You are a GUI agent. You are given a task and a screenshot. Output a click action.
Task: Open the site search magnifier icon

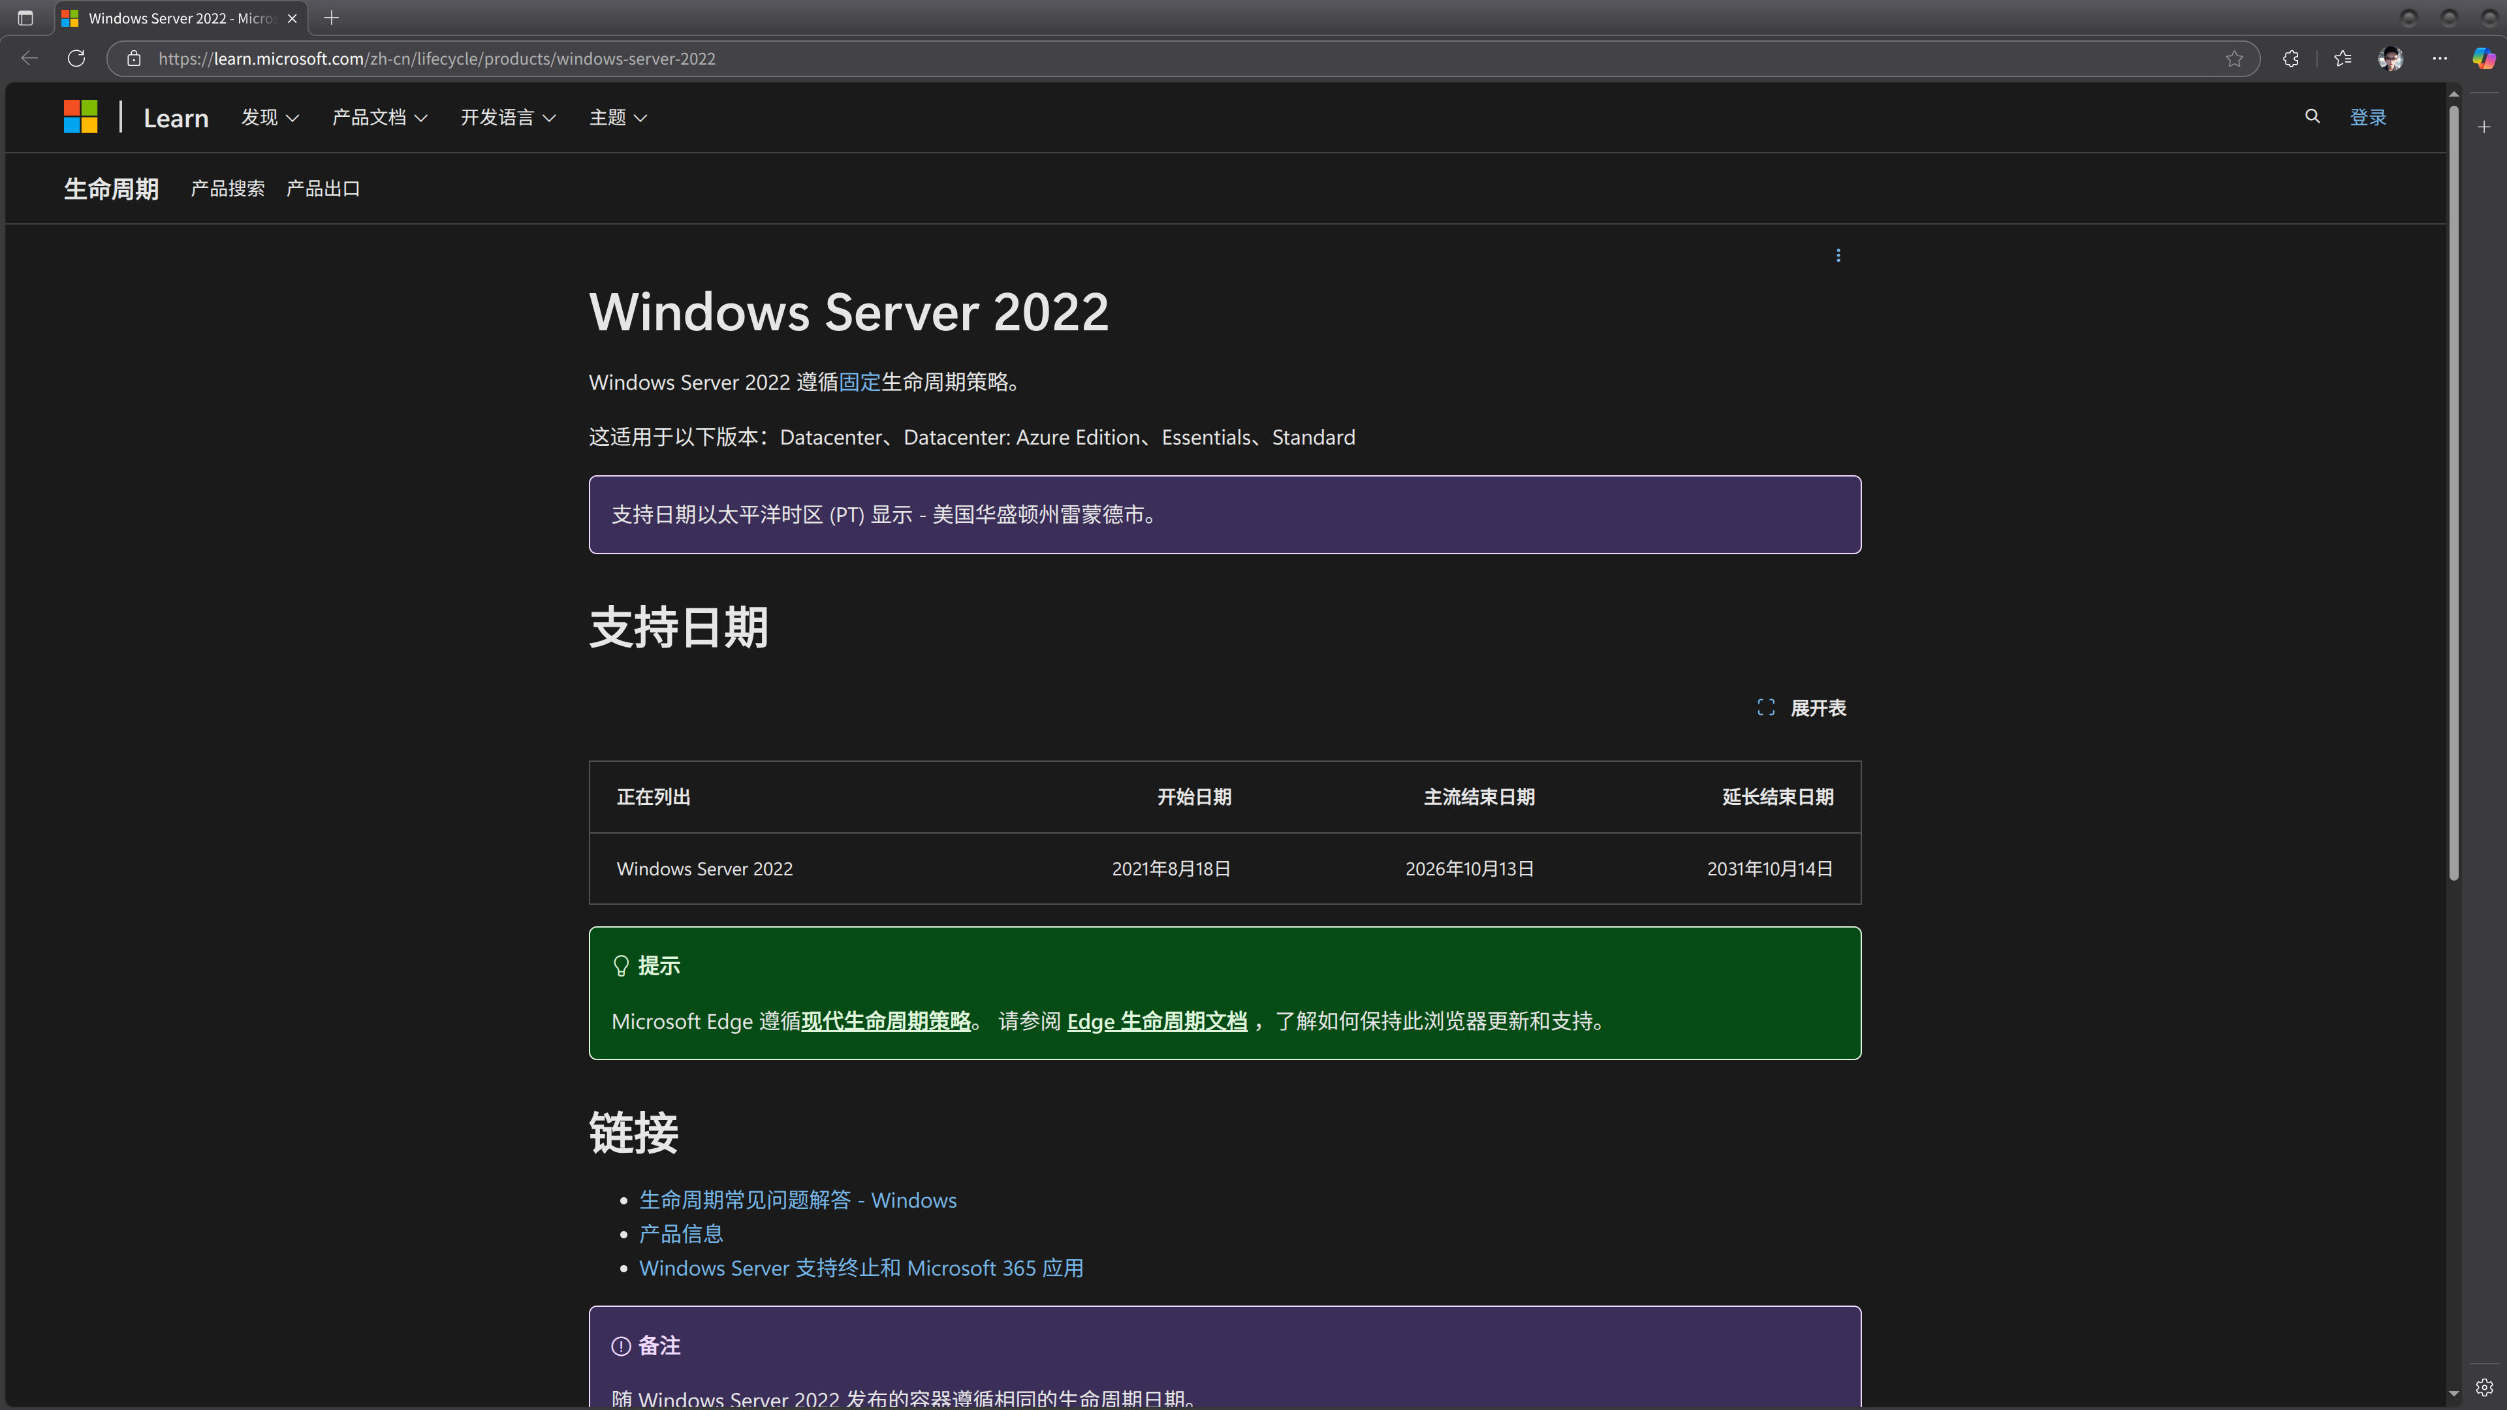pyautogui.click(x=2312, y=117)
